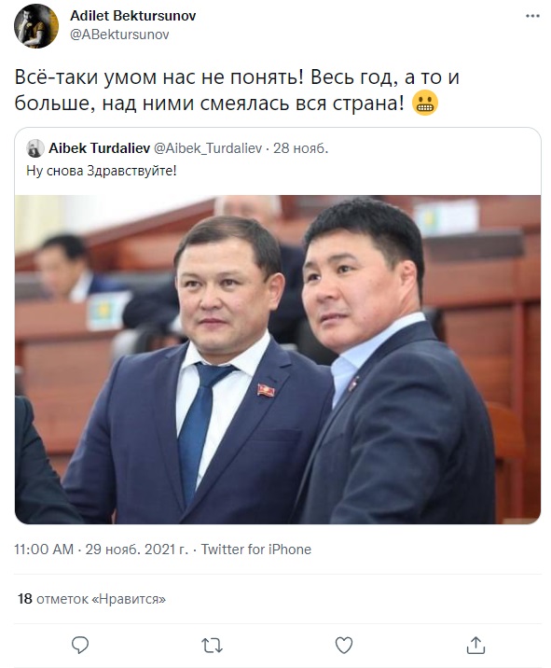Open the three-dot more options menu
This screenshot has width=551, height=668.
point(532,16)
